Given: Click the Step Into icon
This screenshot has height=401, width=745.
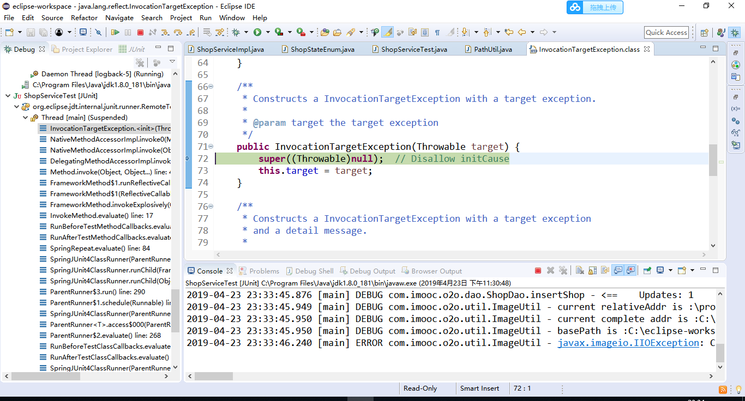Looking at the screenshot, I should point(164,32).
